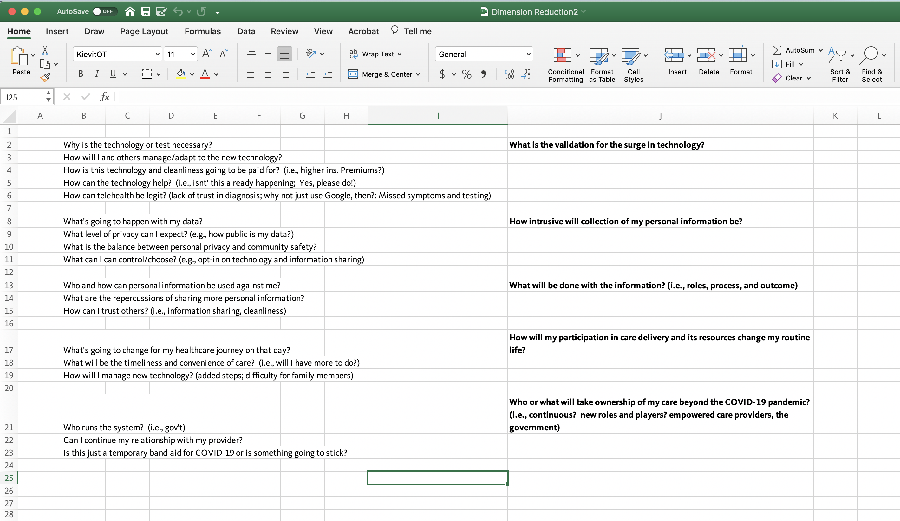Click the Copy icon
Screen dimensions: 900x521
tap(45, 64)
